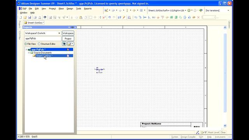Viewport: 249px width, 140px height.
Task: Undo the last action
Action: click(110, 17)
